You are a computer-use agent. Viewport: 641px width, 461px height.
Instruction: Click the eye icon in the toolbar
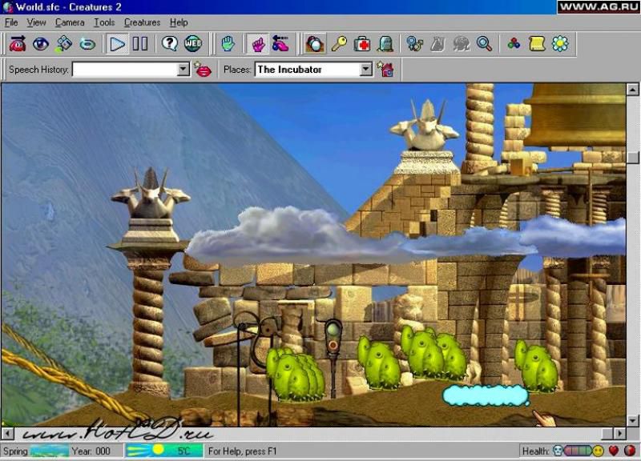40,43
